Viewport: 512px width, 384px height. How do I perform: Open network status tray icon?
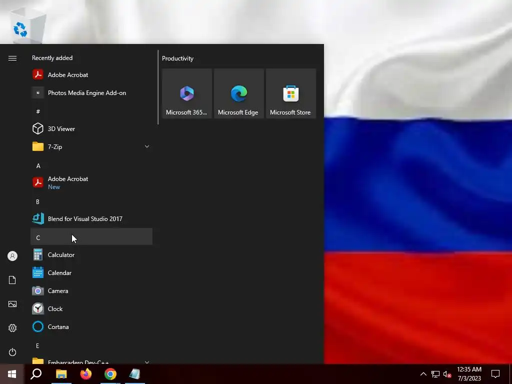pyautogui.click(x=435, y=374)
